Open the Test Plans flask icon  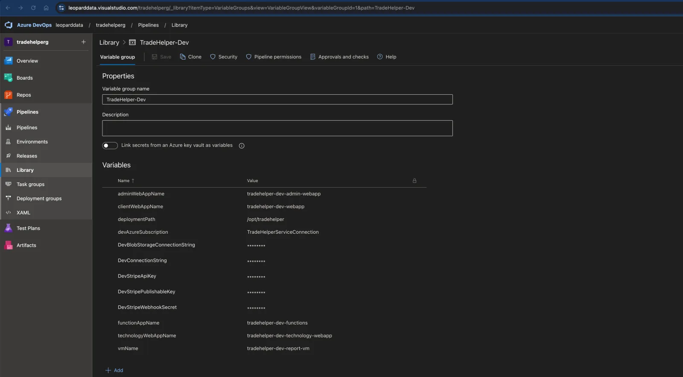[9, 228]
